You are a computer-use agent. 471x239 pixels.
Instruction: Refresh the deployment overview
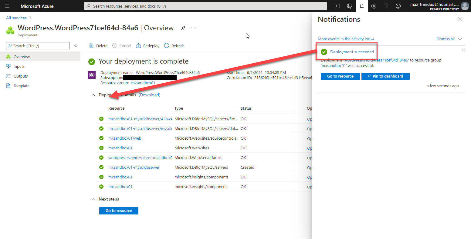tap(174, 46)
